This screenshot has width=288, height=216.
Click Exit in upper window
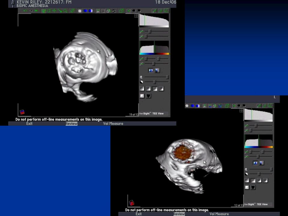[29, 124]
